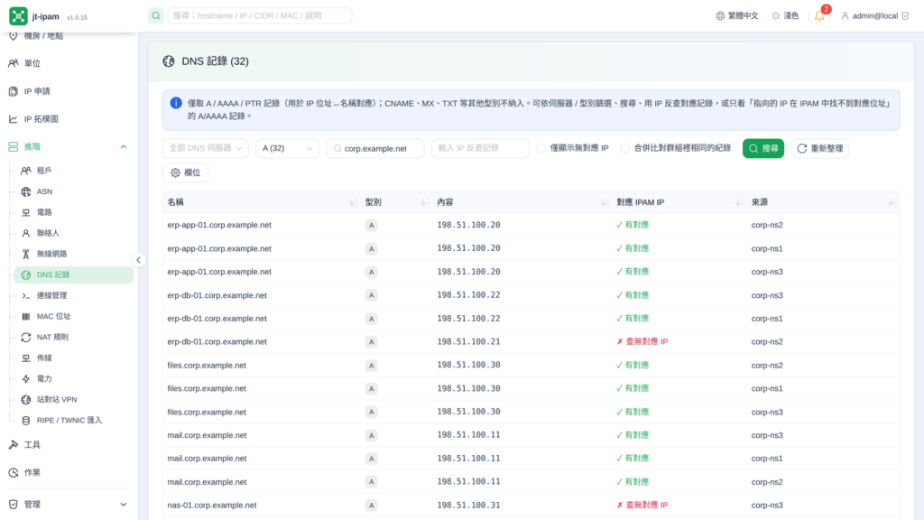Sort the table by 對應 IPAM IP column
924x520 pixels.
[679, 202]
